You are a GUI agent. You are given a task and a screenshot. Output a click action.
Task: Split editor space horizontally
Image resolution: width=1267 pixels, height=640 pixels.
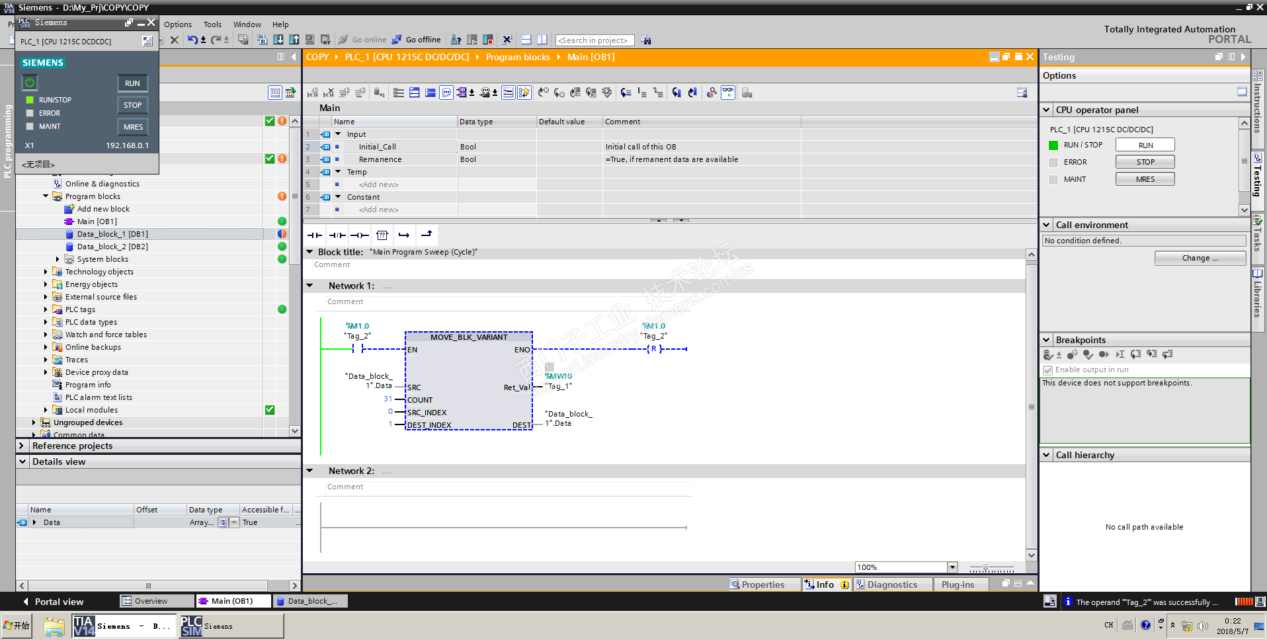click(x=526, y=40)
